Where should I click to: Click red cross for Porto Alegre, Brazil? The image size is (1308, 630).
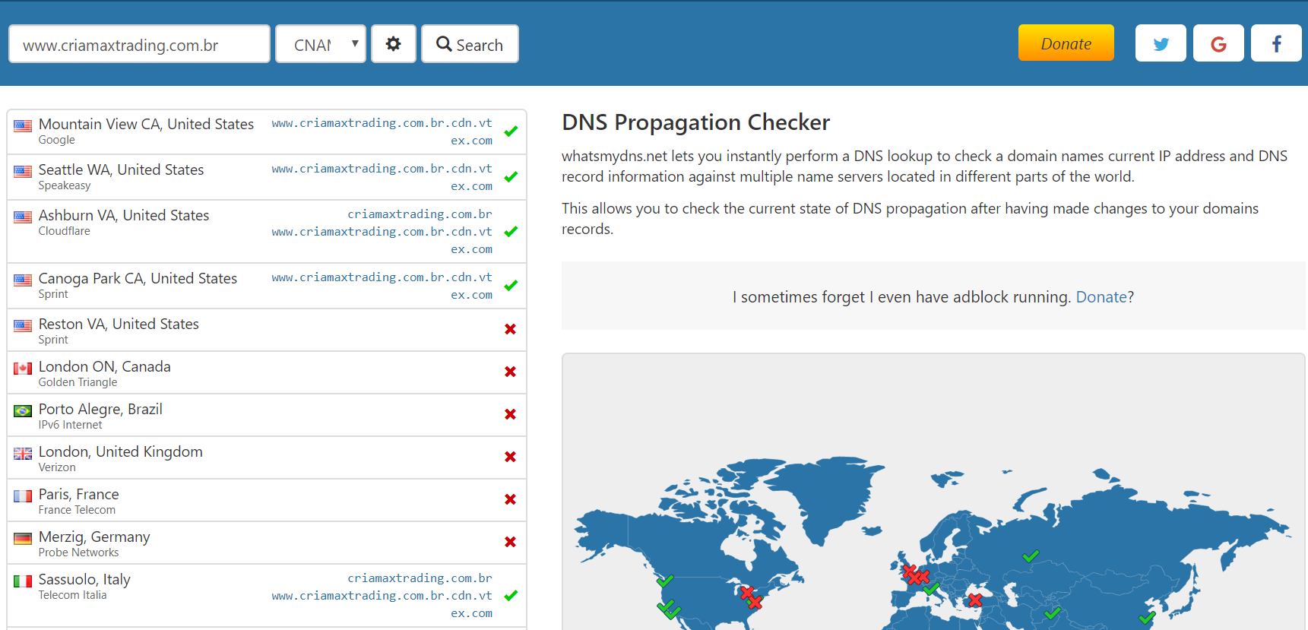[511, 414]
